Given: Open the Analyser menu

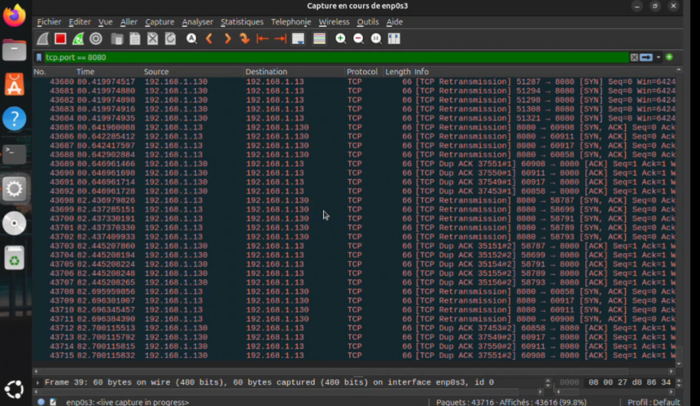Looking at the screenshot, I should [x=197, y=22].
